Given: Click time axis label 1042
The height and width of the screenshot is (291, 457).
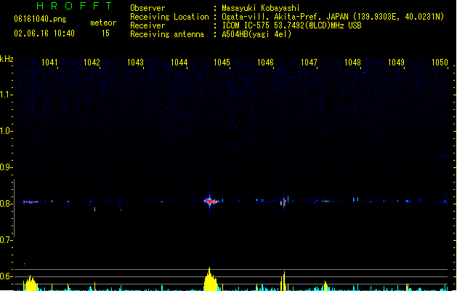Looking at the screenshot, I should click(x=92, y=63).
